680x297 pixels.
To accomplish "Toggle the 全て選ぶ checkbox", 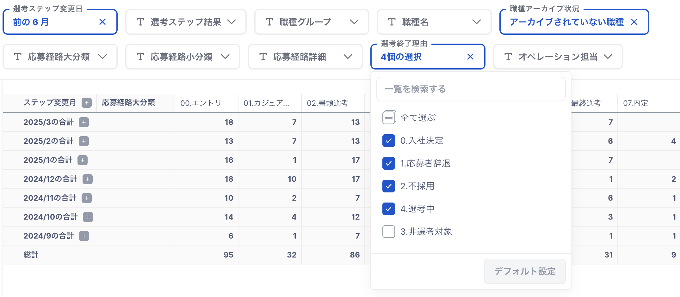I will click(389, 118).
